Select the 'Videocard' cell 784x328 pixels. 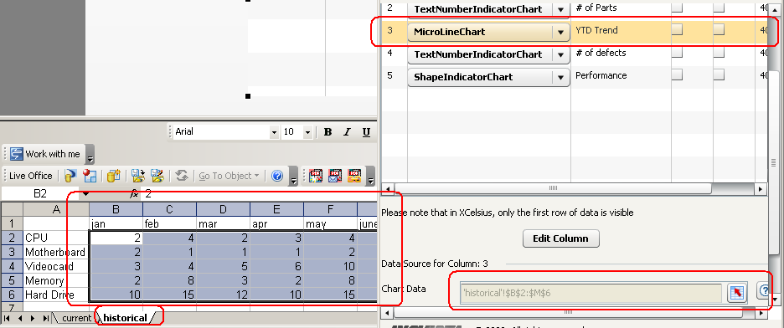tap(56, 266)
